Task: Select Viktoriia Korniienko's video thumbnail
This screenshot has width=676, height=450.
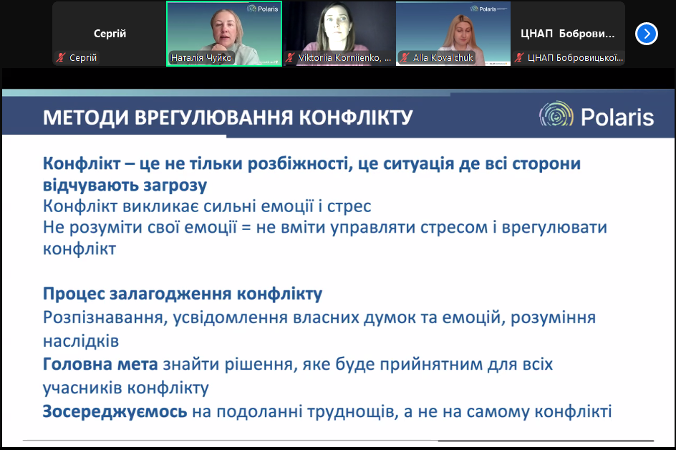Action: click(x=339, y=34)
